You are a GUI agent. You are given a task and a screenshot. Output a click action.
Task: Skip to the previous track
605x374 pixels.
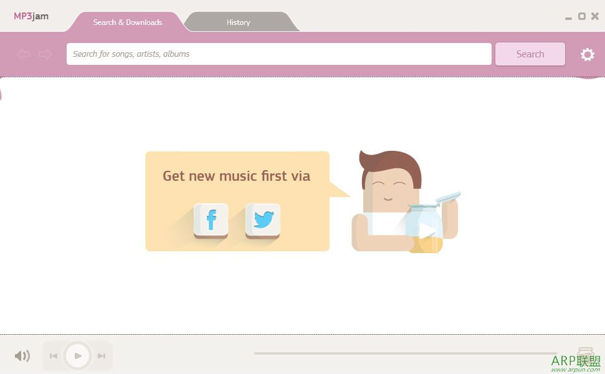point(54,356)
